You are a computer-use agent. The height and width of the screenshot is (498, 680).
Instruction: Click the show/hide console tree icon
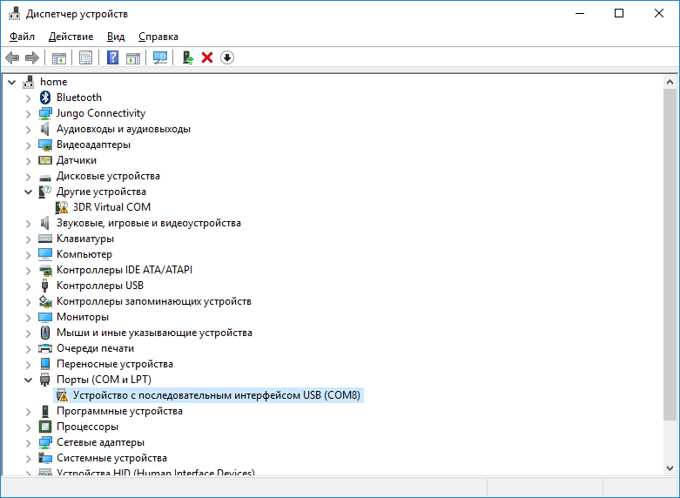[x=59, y=57]
